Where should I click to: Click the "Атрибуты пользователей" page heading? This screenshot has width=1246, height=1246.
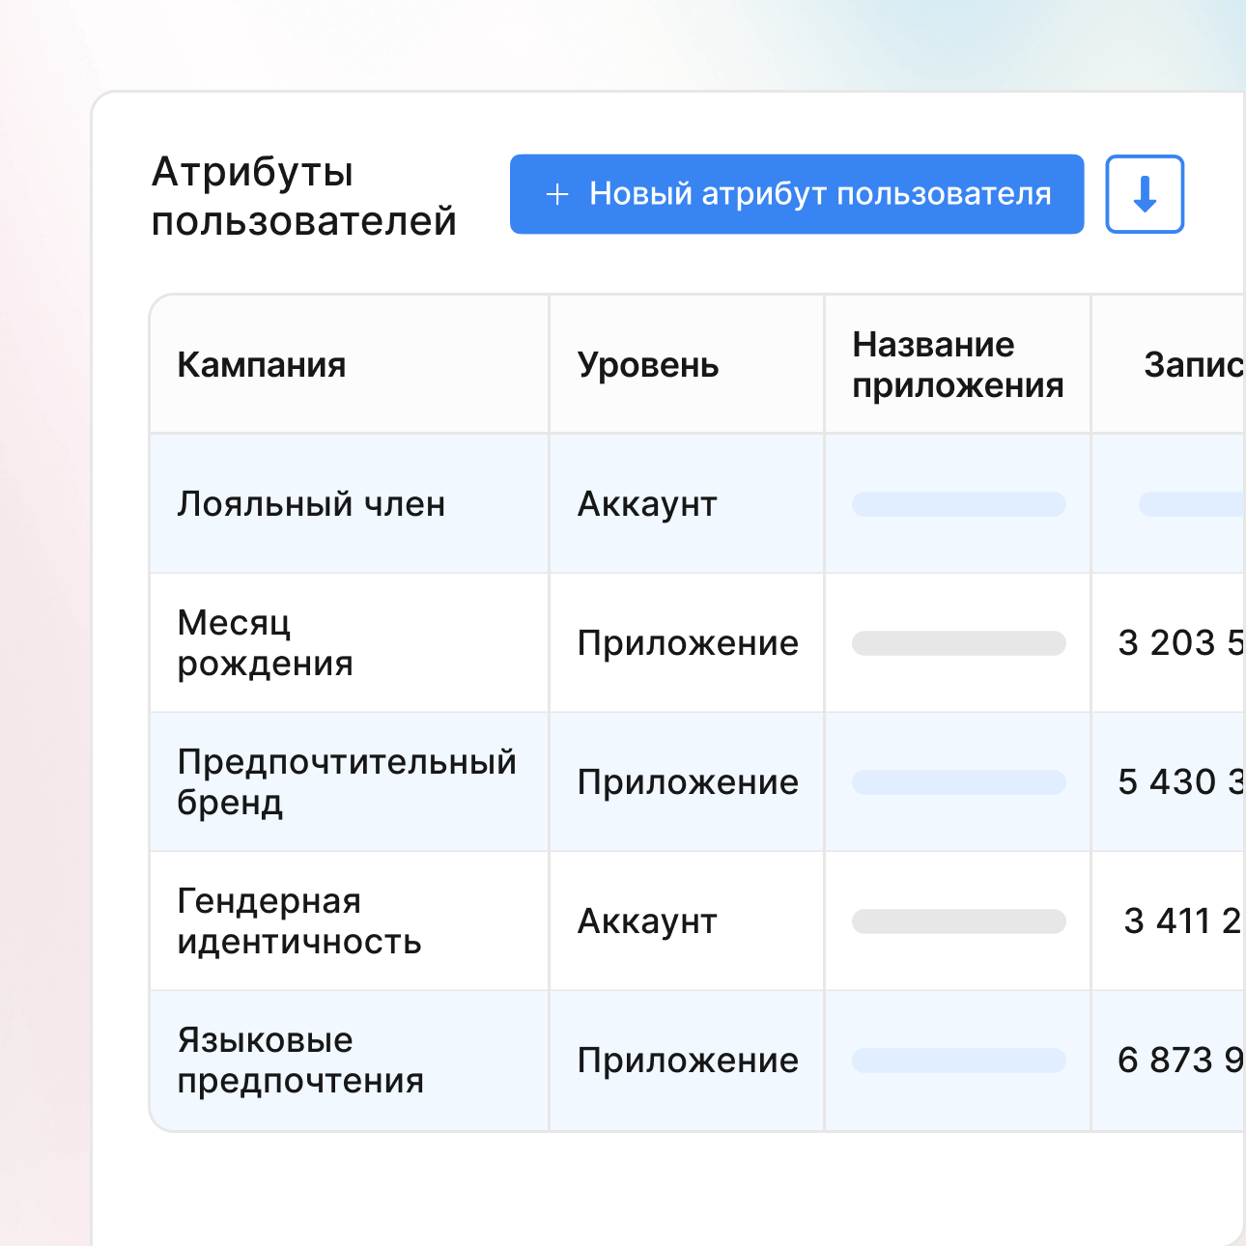303,196
